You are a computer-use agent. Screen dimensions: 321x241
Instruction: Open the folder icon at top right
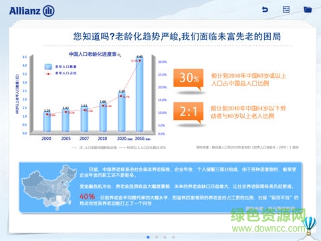[x=308, y=9]
